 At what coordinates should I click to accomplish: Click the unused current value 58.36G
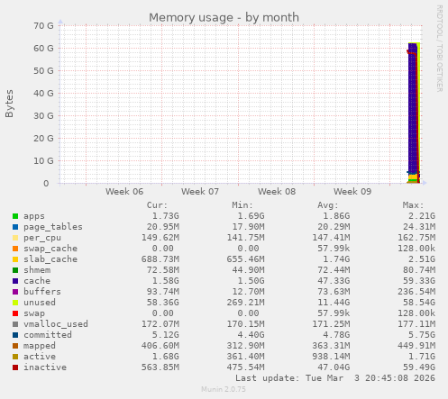163,303
